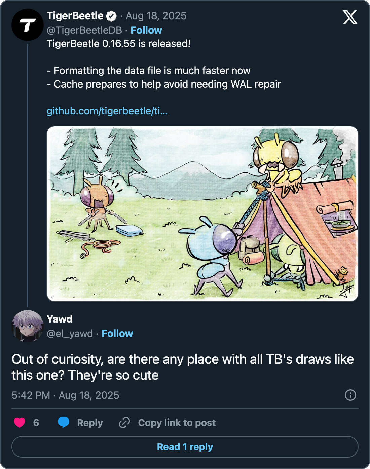Open the github.com/tigerbeetle link
The image size is (370, 469).
(x=107, y=111)
